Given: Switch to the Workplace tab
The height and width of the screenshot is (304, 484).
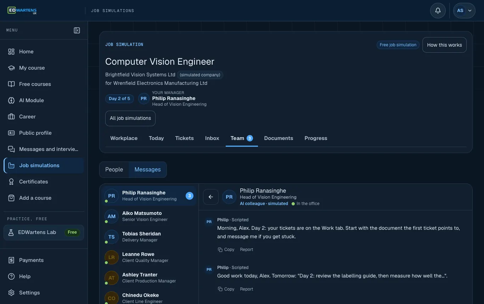Looking at the screenshot, I should (x=124, y=138).
